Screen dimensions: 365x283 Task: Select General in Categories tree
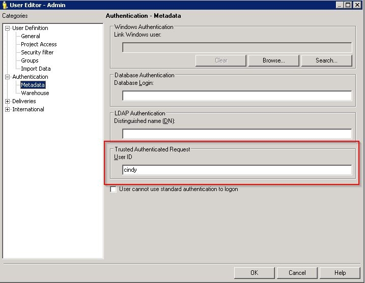pos(31,36)
